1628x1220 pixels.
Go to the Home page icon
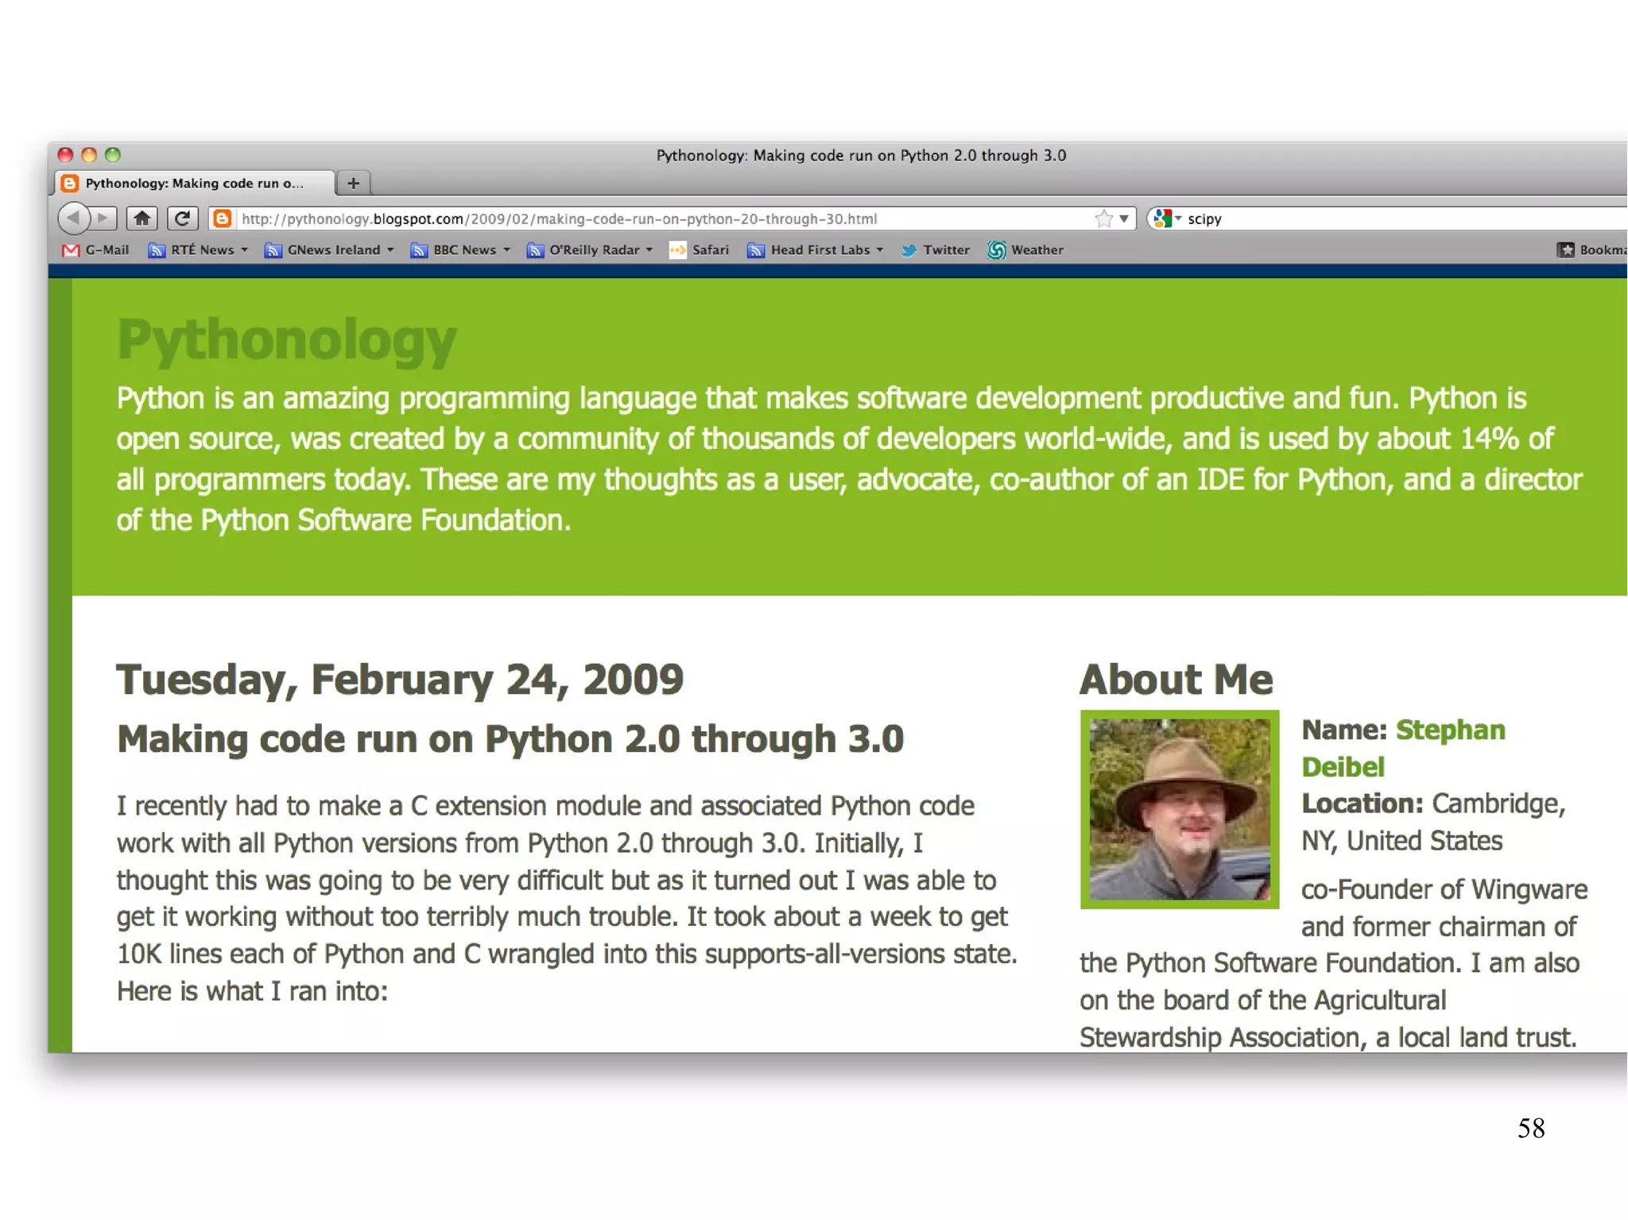click(142, 218)
